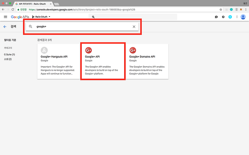Open the Google+ Domains API card title
The image size is (249, 155).
(142, 57)
